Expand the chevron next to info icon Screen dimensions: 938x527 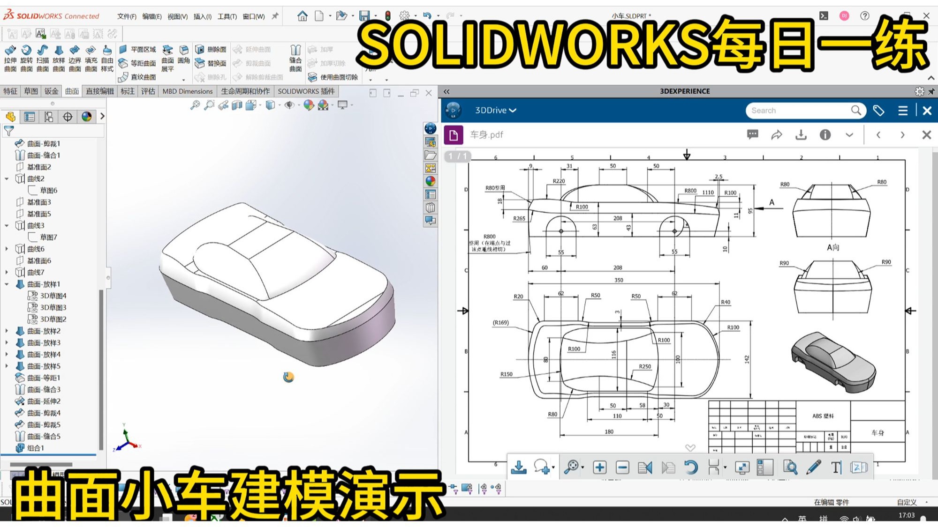[849, 135]
